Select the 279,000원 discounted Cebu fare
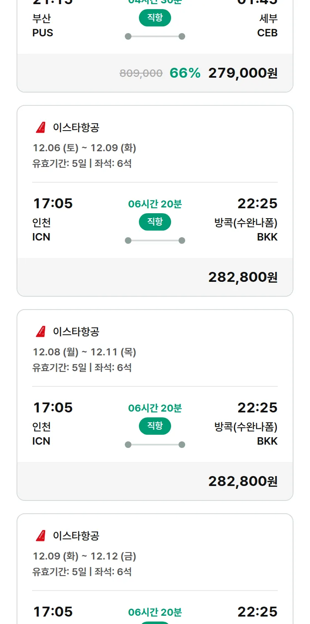The image size is (310, 624). (x=243, y=73)
